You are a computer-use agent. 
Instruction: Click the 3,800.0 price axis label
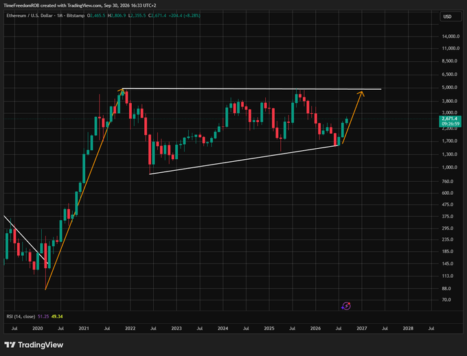(449, 101)
